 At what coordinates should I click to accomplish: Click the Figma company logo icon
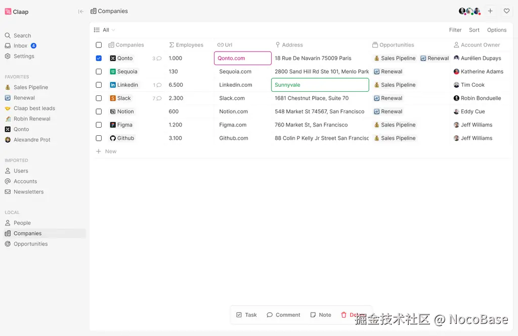[x=113, y=125]
